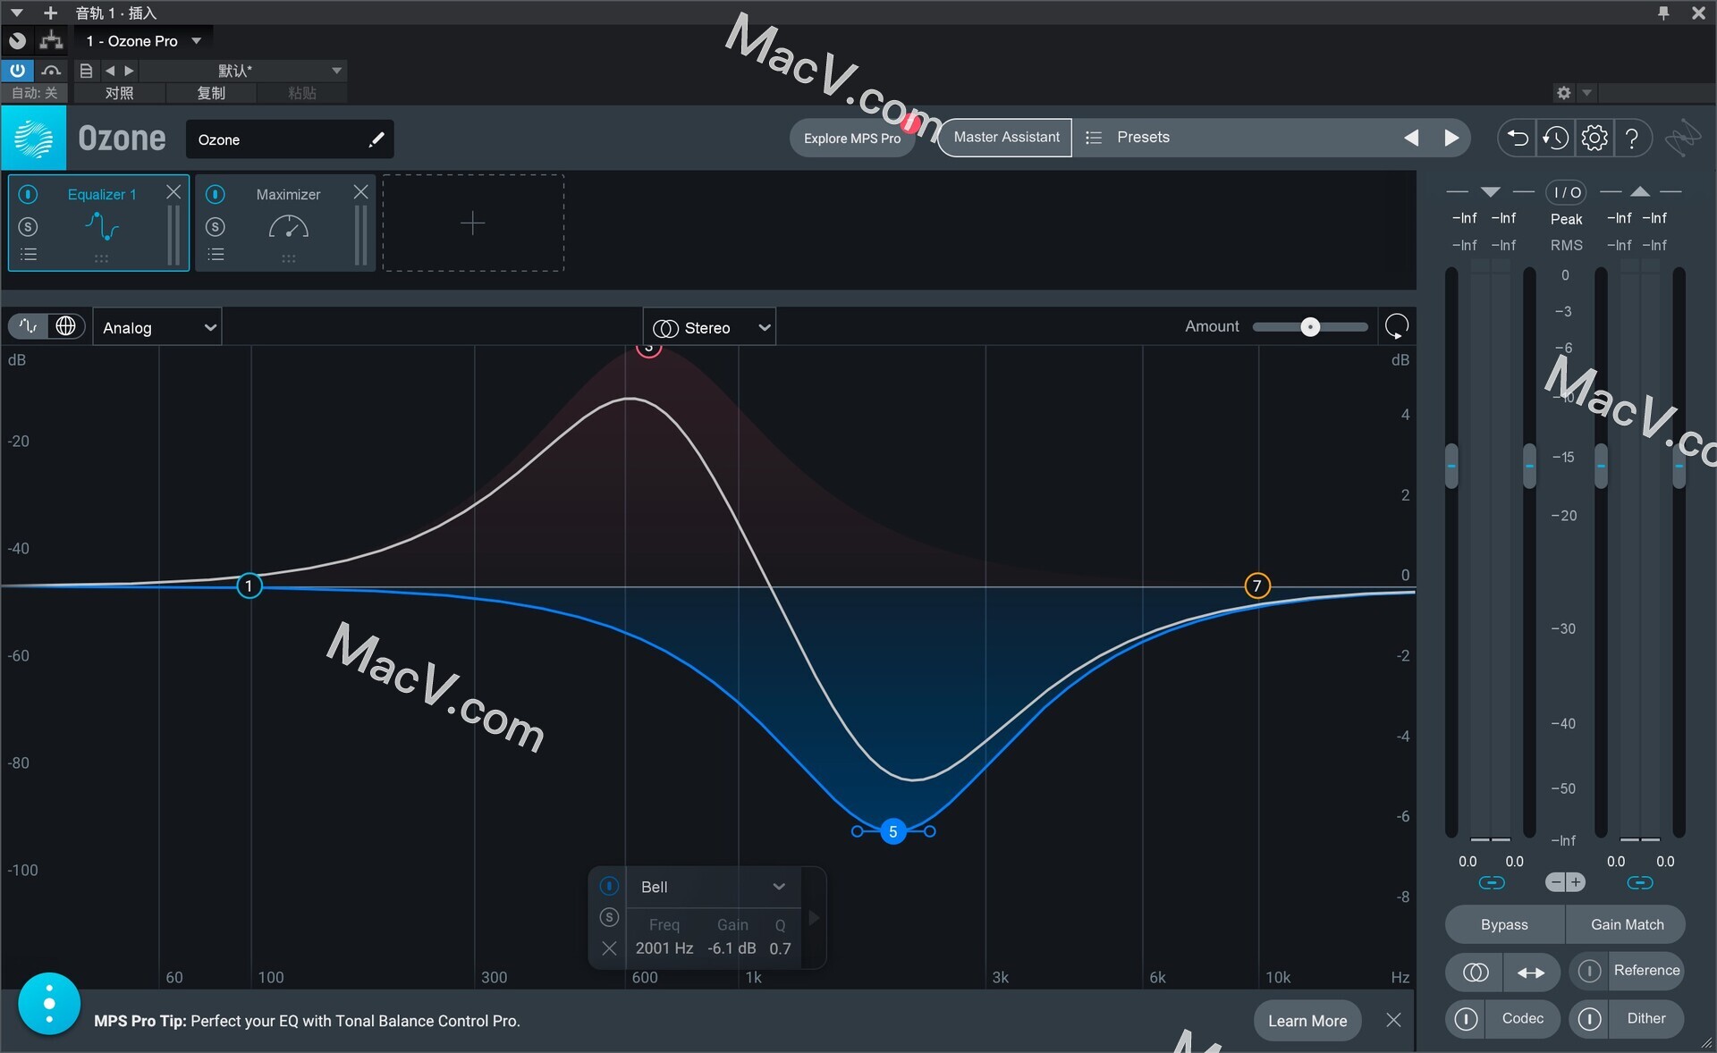1717x1053 pixels.
Task: Swap channels double-arrow icon
Action: (x=1531, y=973)
